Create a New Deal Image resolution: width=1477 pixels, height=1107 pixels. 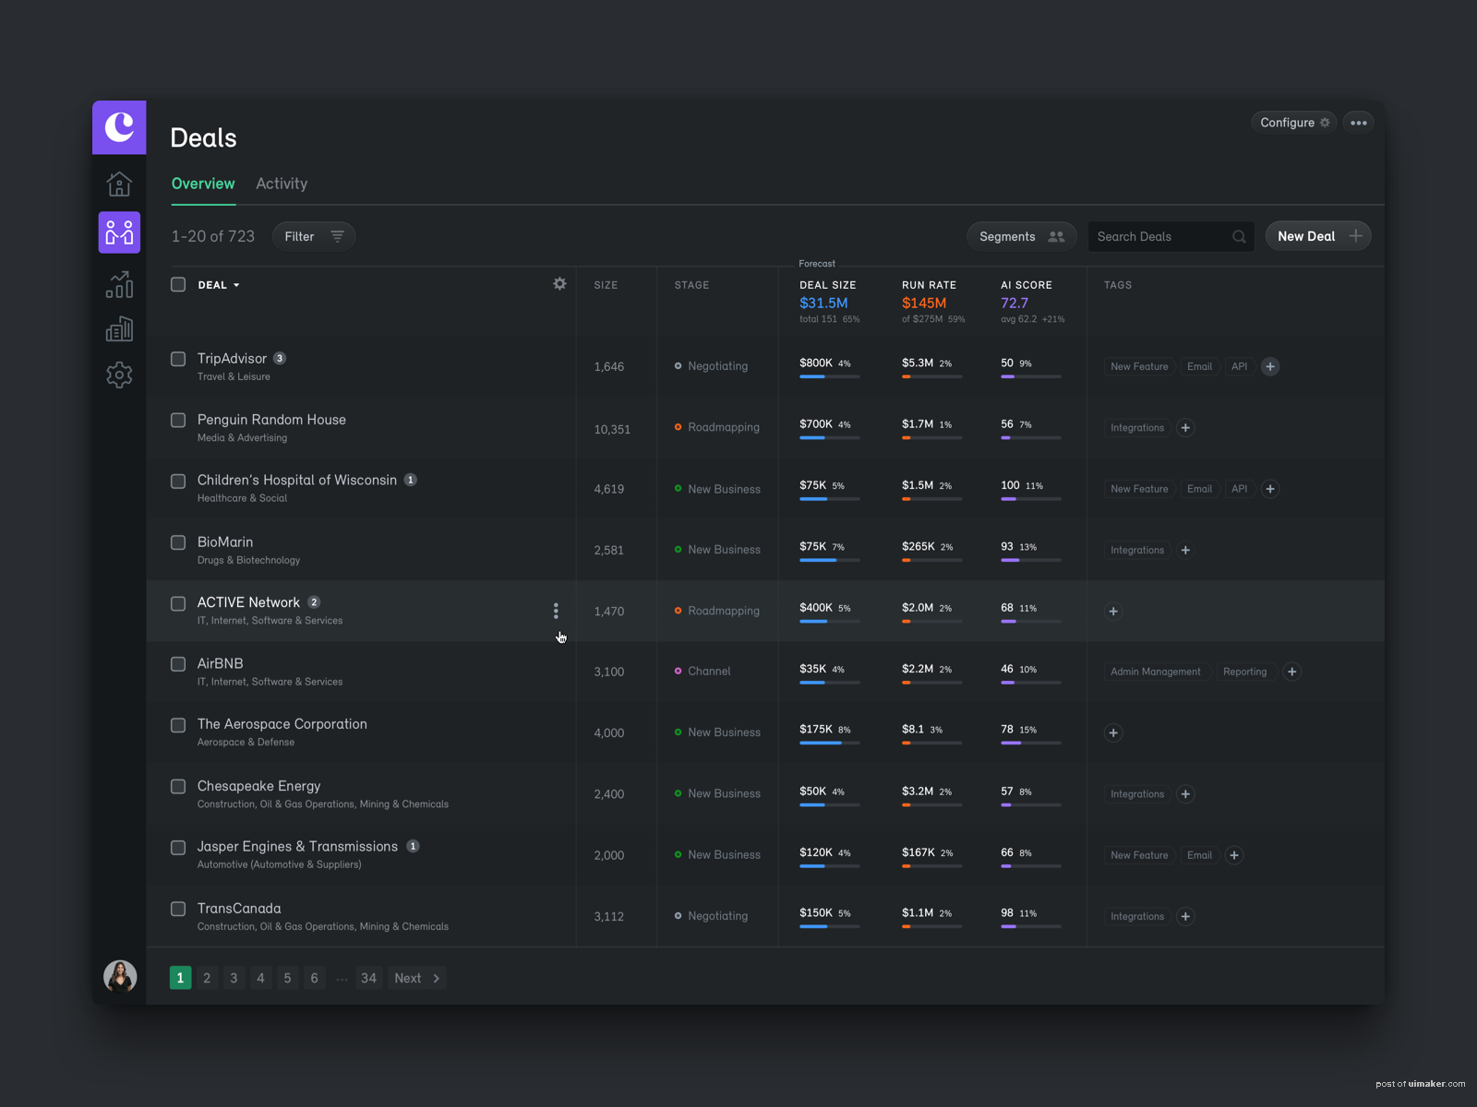(x=1318, y=236)
